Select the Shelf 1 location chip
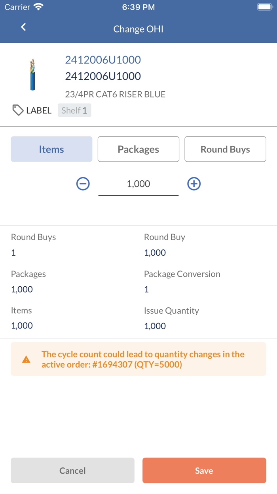Viewport: 277px width, 494px height. tap(74, 110)
